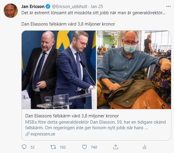The image size is (174, 153).
Task: Click the 52 replies count
Action: pyautogui.click(x=33, y=147)
